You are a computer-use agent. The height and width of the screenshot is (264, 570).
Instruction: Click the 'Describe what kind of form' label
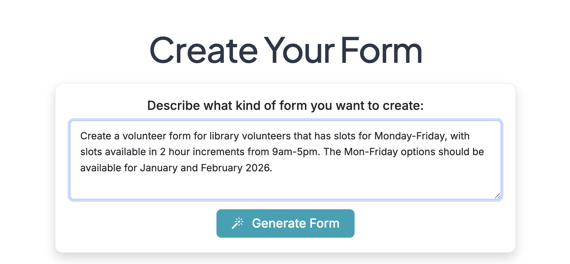(285, 105)
